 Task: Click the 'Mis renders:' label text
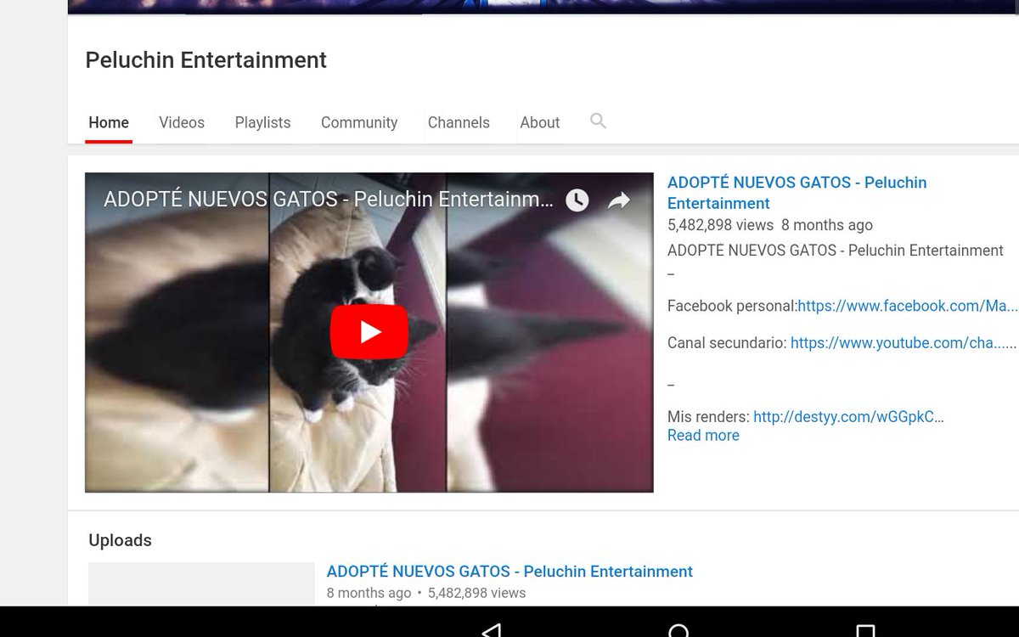pyautogui.click(x=708, y=417)
